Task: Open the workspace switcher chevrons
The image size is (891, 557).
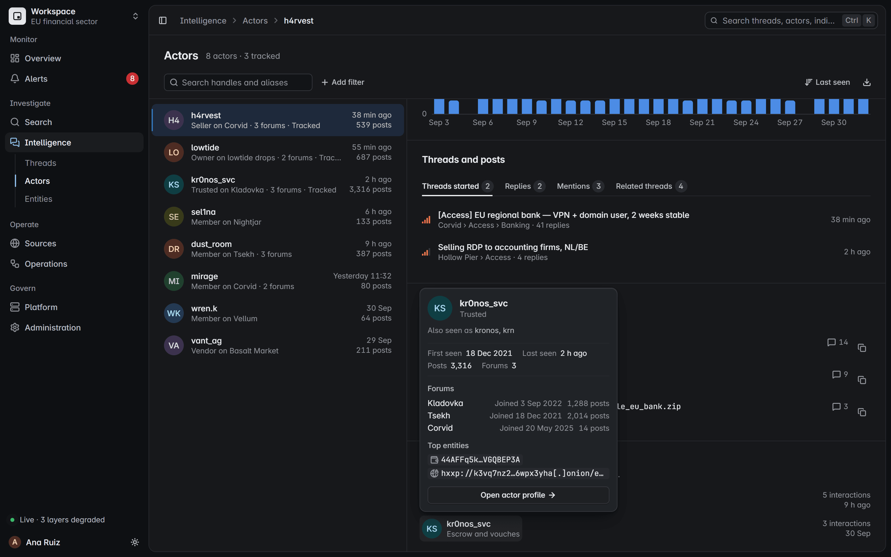Action: pos(136,16)
